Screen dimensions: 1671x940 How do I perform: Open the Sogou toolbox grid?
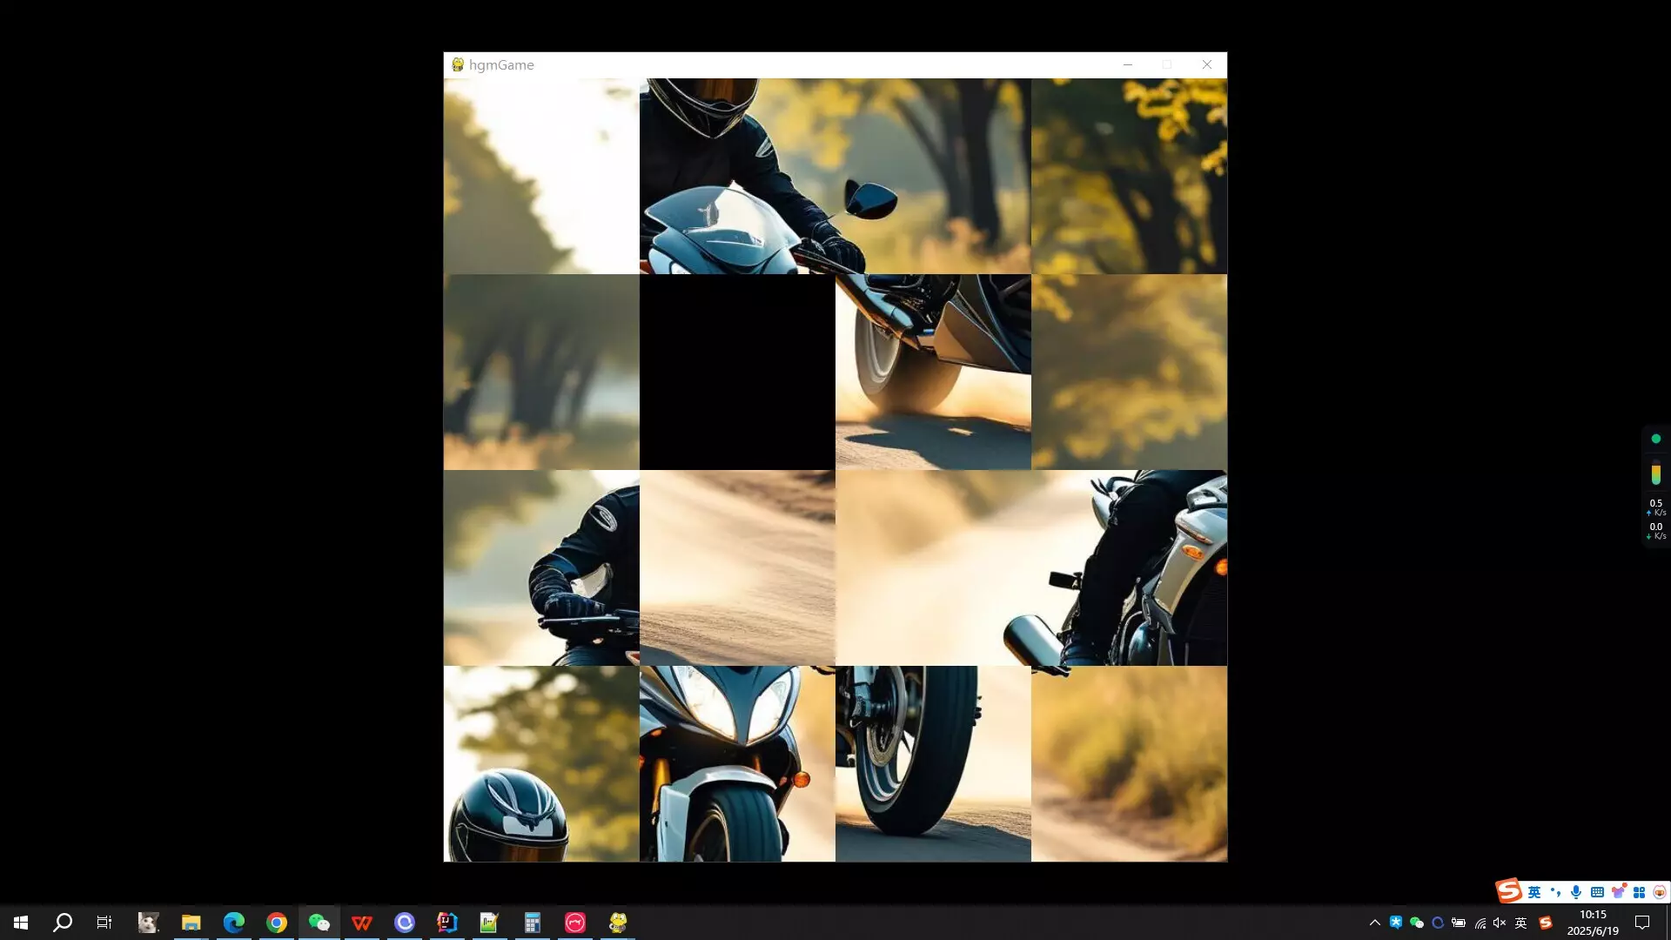[x=1640, y=891]
